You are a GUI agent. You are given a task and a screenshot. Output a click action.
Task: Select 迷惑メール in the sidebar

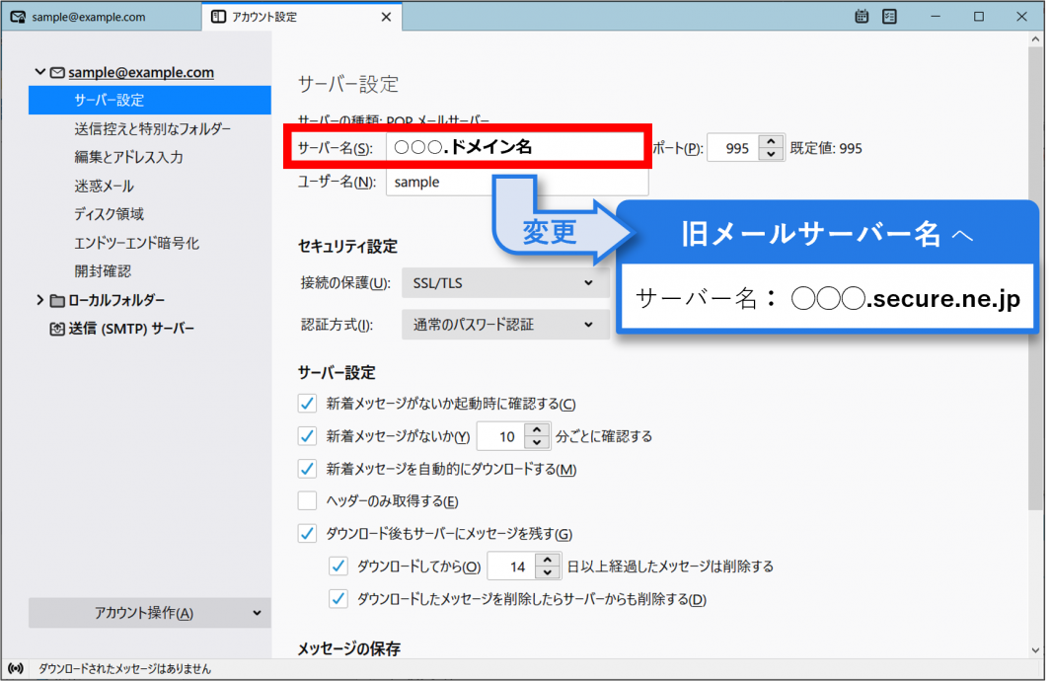[104, 186]
